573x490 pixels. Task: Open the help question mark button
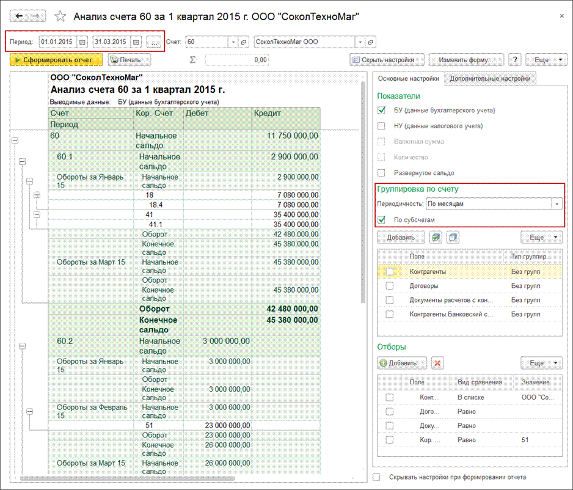515,60
